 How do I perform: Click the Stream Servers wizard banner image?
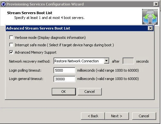(x=150, y=17)
